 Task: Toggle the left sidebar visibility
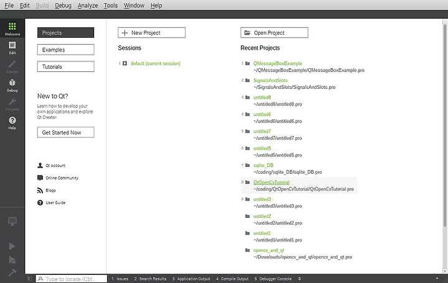[x=30, y=279]
